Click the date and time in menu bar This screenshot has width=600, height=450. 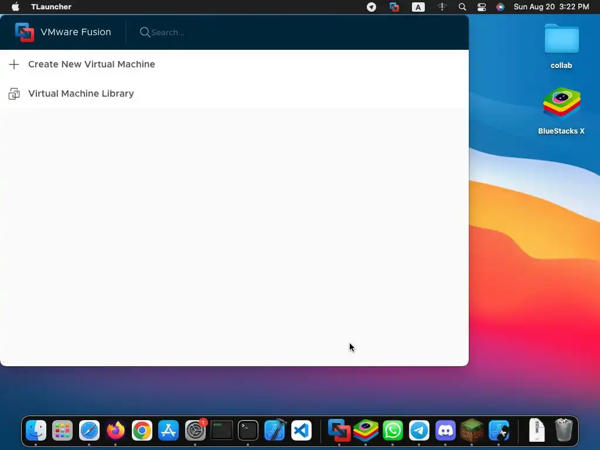(x=551, y=7)
